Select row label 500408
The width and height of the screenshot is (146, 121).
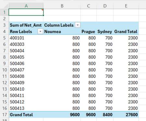point(26,76)
